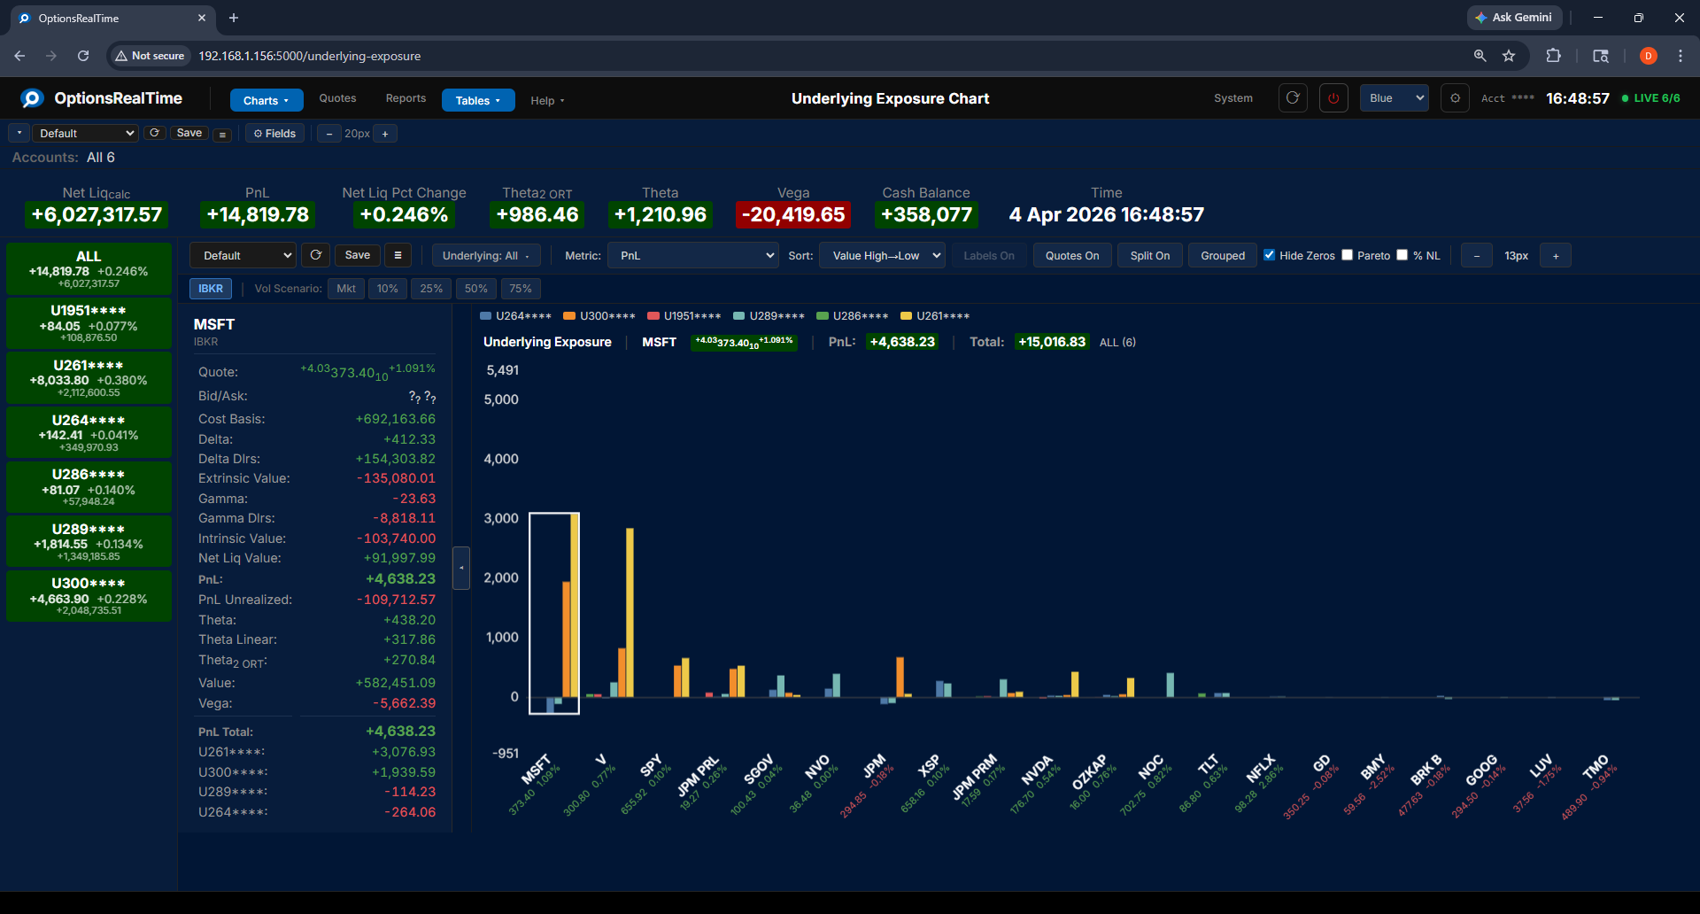
Task: Click the red power button icon
Action: tap(1333, 98)
